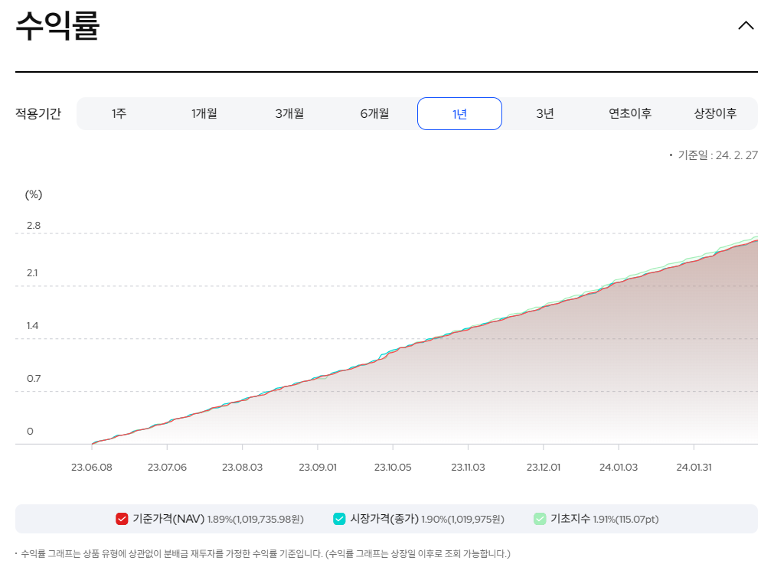Select the 1주 period tab
Viewport: 774px width, 564px height.
tap(119, 112)
